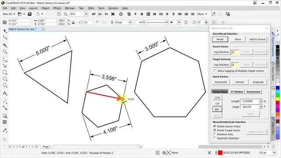The image size is (281, 158).
Task: Open the outline width 6.0 pt dropdown
Action: click(130, 22)
